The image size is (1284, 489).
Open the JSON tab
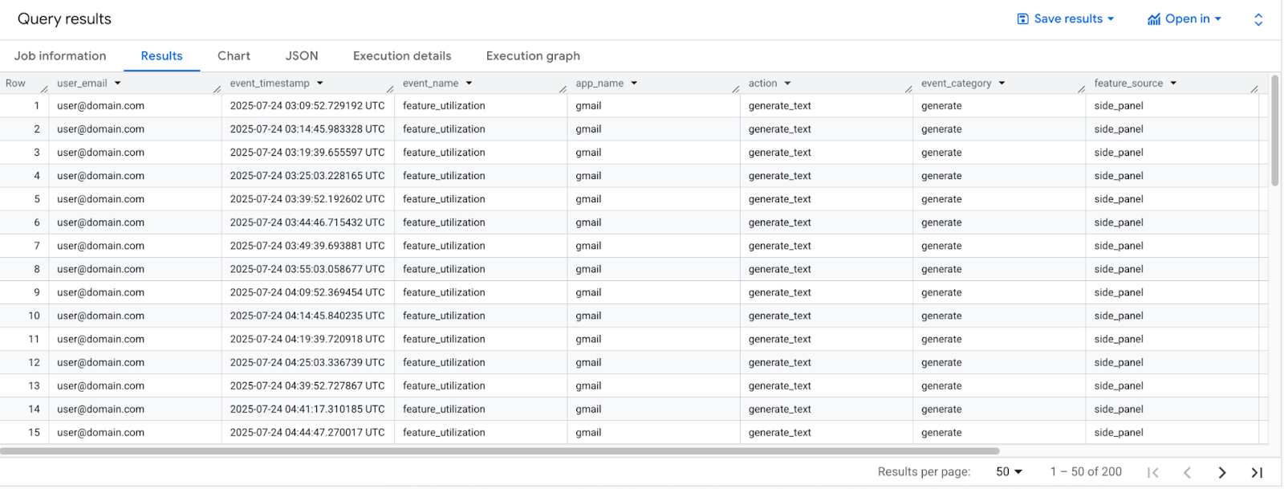click(x=302, y=56)
